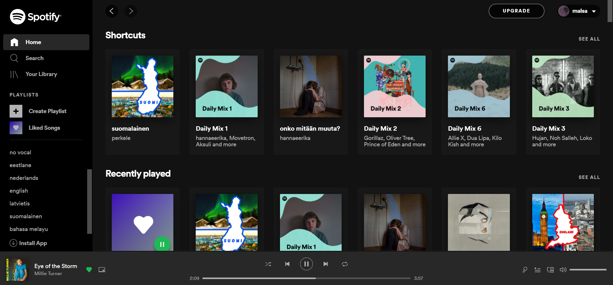Click the artist name Millie Turner
The image size is (613, 285).
pos(48,273)
